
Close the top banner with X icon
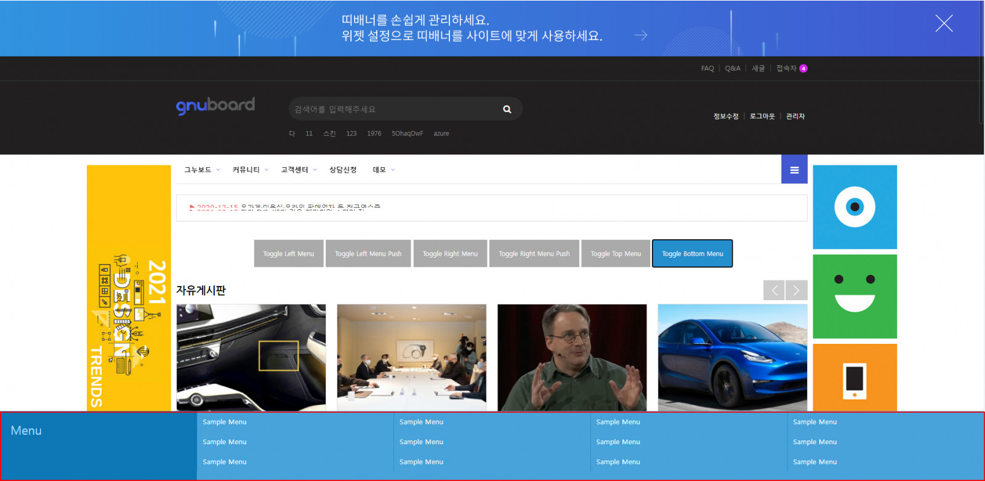[x=943, y=23]
